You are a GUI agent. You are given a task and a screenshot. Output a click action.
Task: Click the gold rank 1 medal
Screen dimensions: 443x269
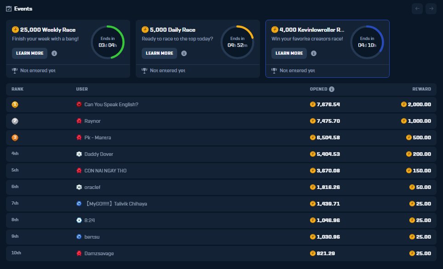(x=15, y=104)
